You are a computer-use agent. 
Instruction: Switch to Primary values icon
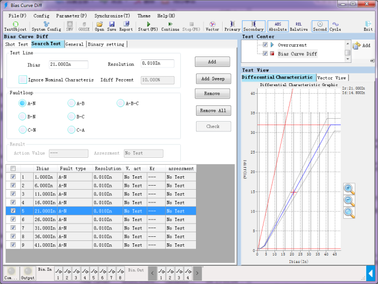point(232,26)
